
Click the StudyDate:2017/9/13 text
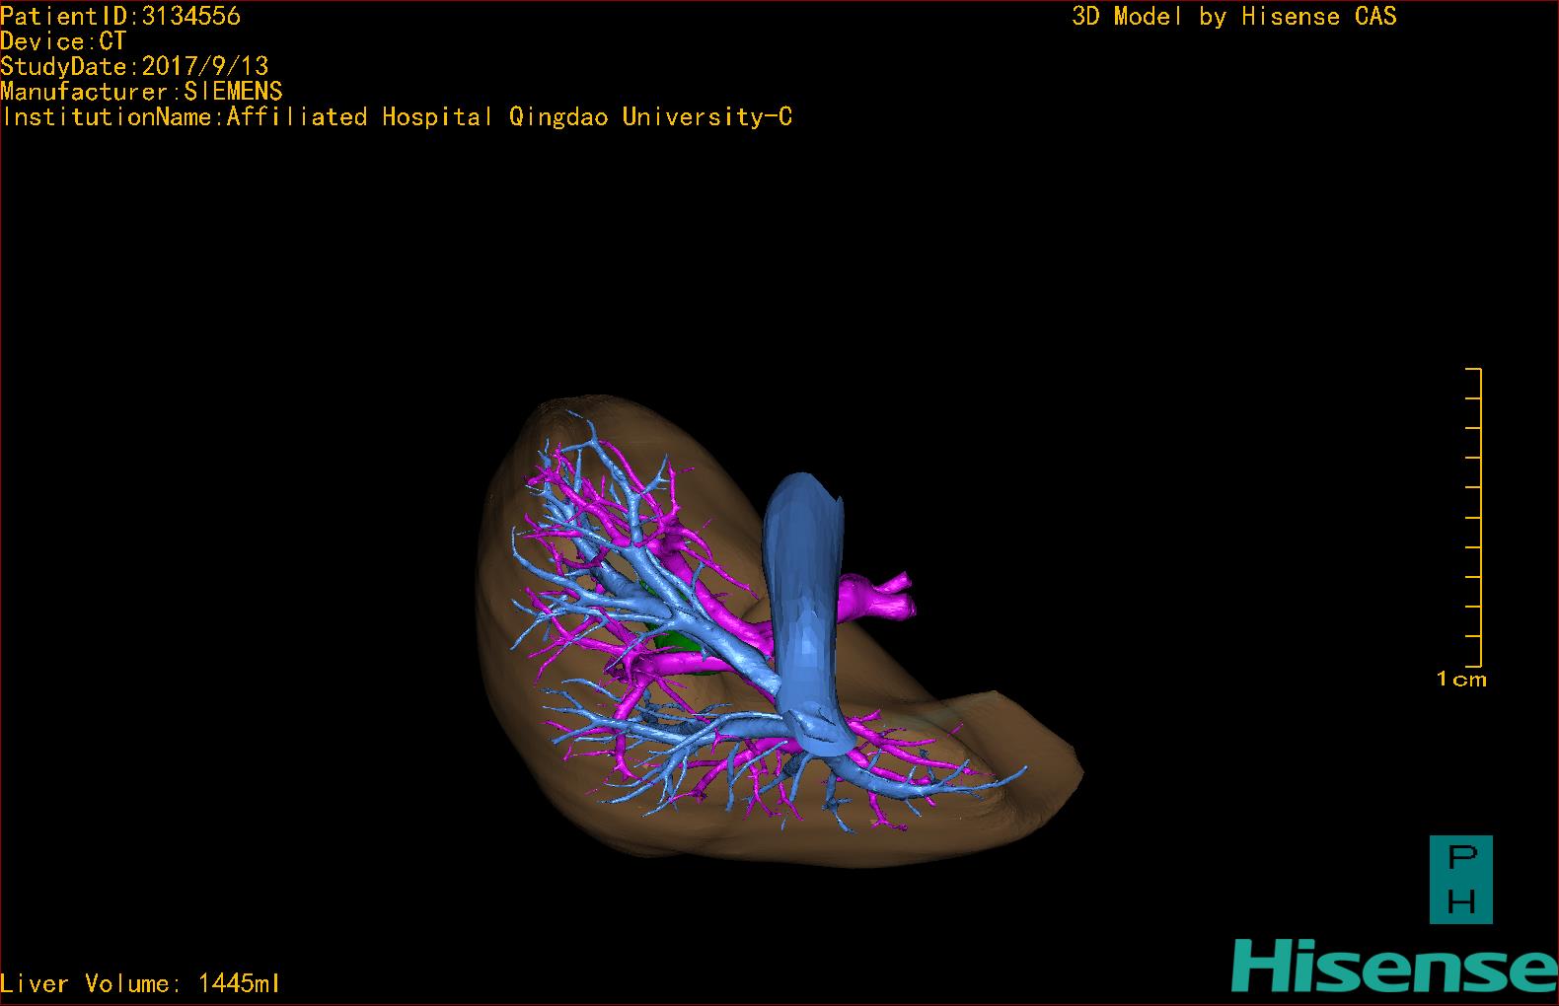tap(134, 66)
